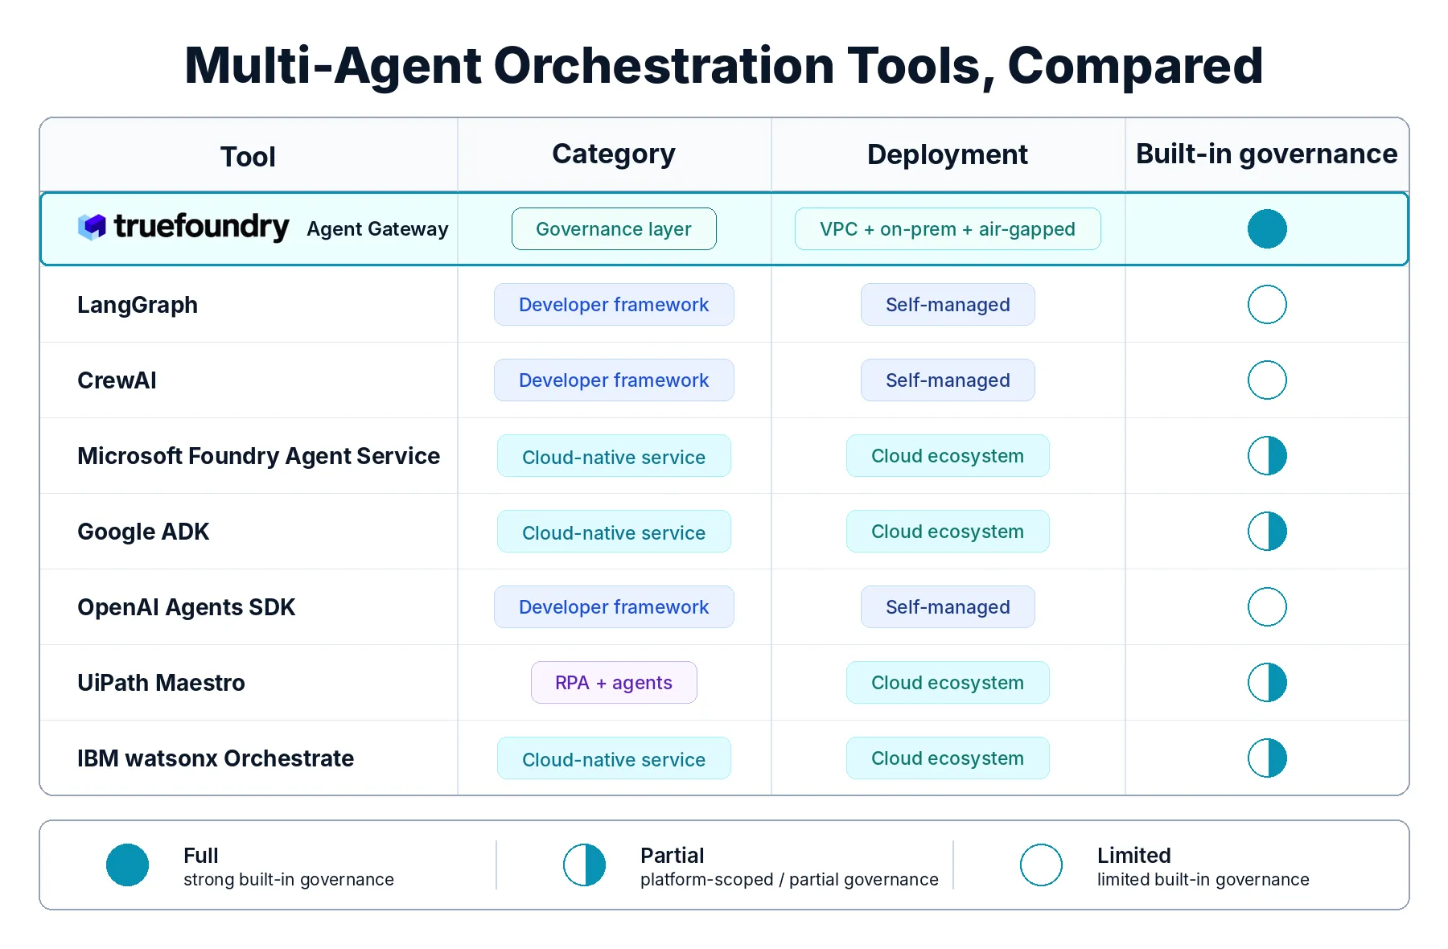Click the Partial legend label
This screenshot has width=1448, height=949.
click(x=672, y=855)
